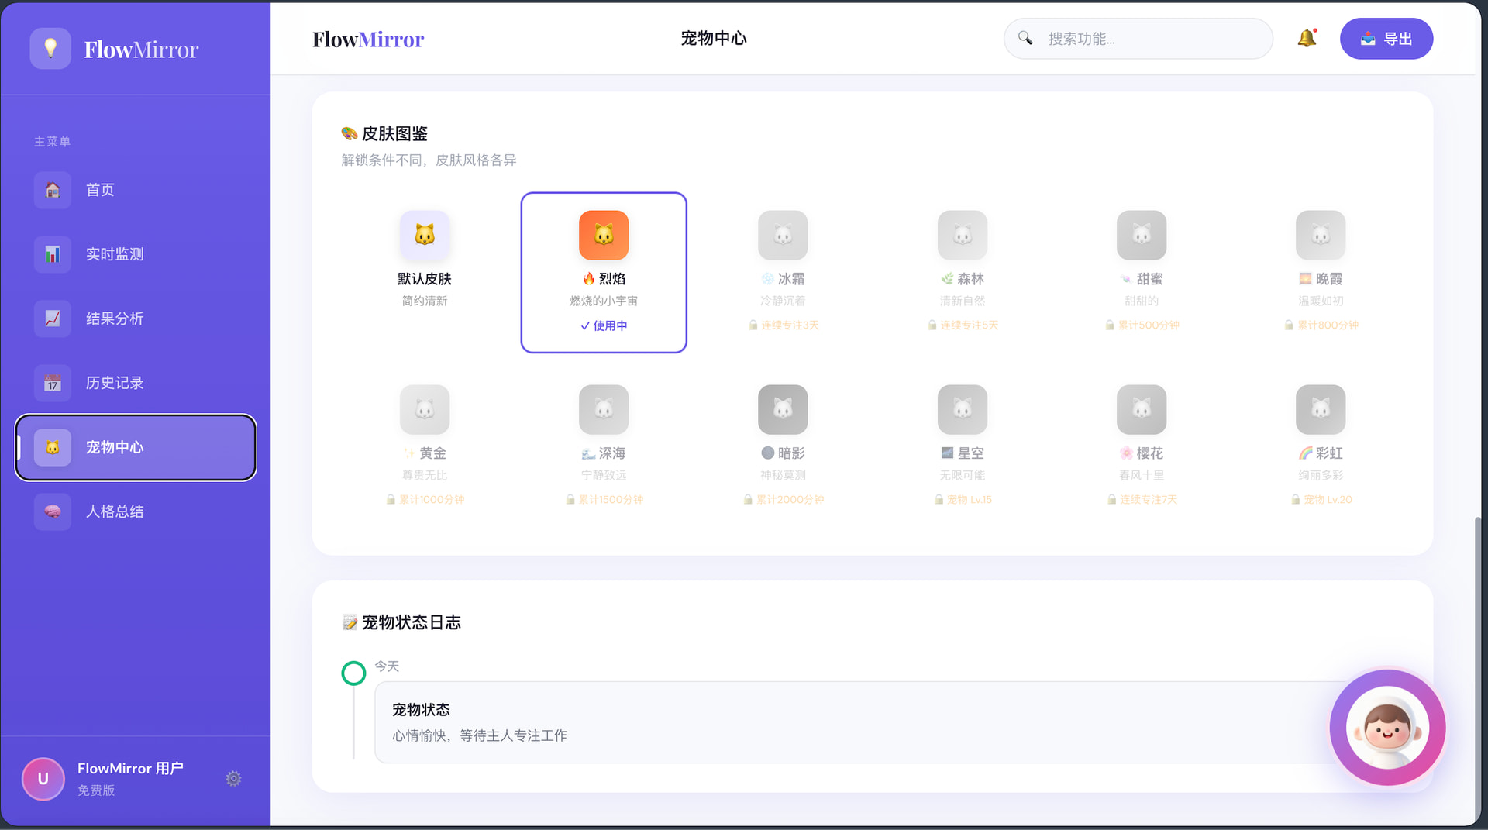
Task: Select the 默认皮肤 cat skin icon
Action: click(424, 235)
